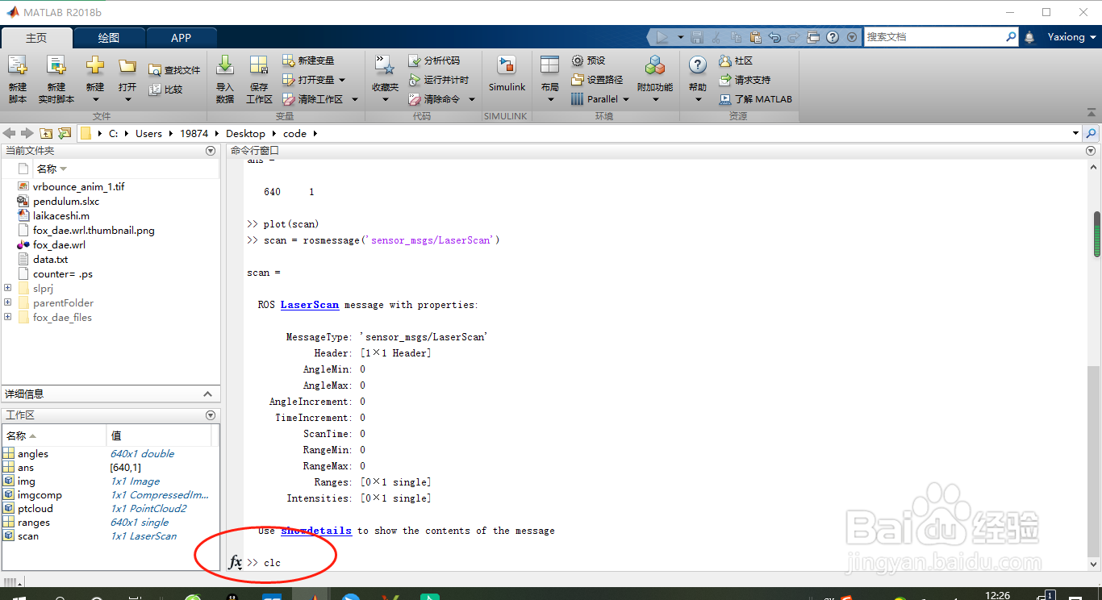Open the Open Variable (打开变量) dropdown

tap(342, 80)
